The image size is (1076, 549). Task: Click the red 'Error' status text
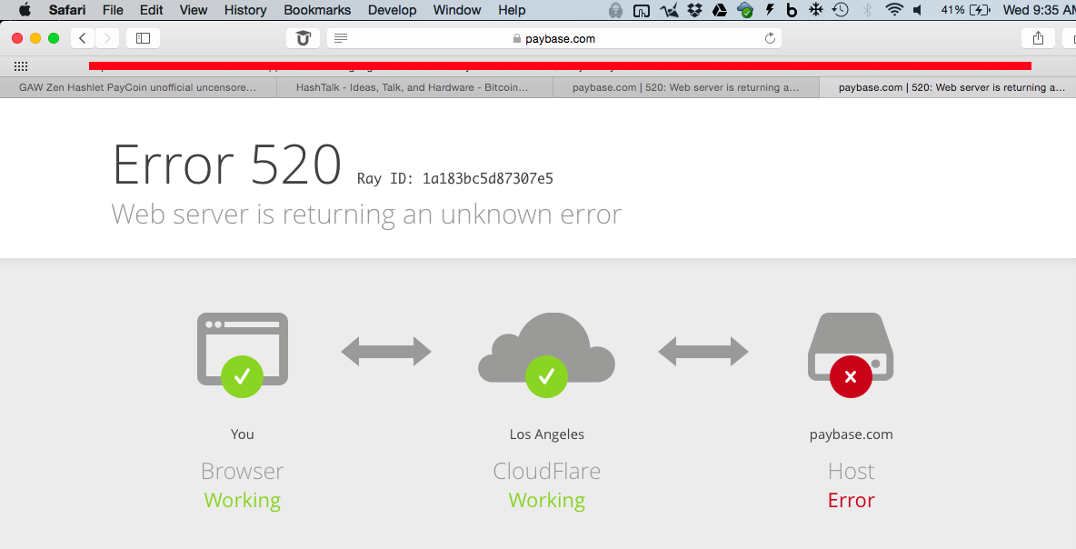coord(851,500)
